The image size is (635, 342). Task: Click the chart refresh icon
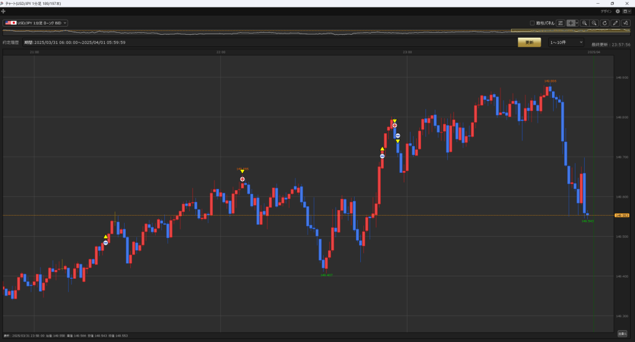coord(605,23)
